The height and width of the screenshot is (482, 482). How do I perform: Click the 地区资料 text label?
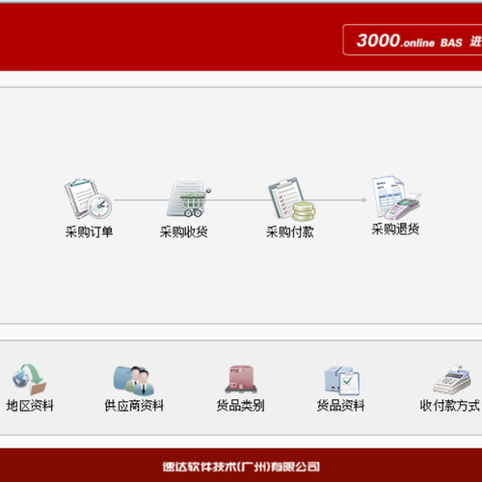(x=30, y=406)
